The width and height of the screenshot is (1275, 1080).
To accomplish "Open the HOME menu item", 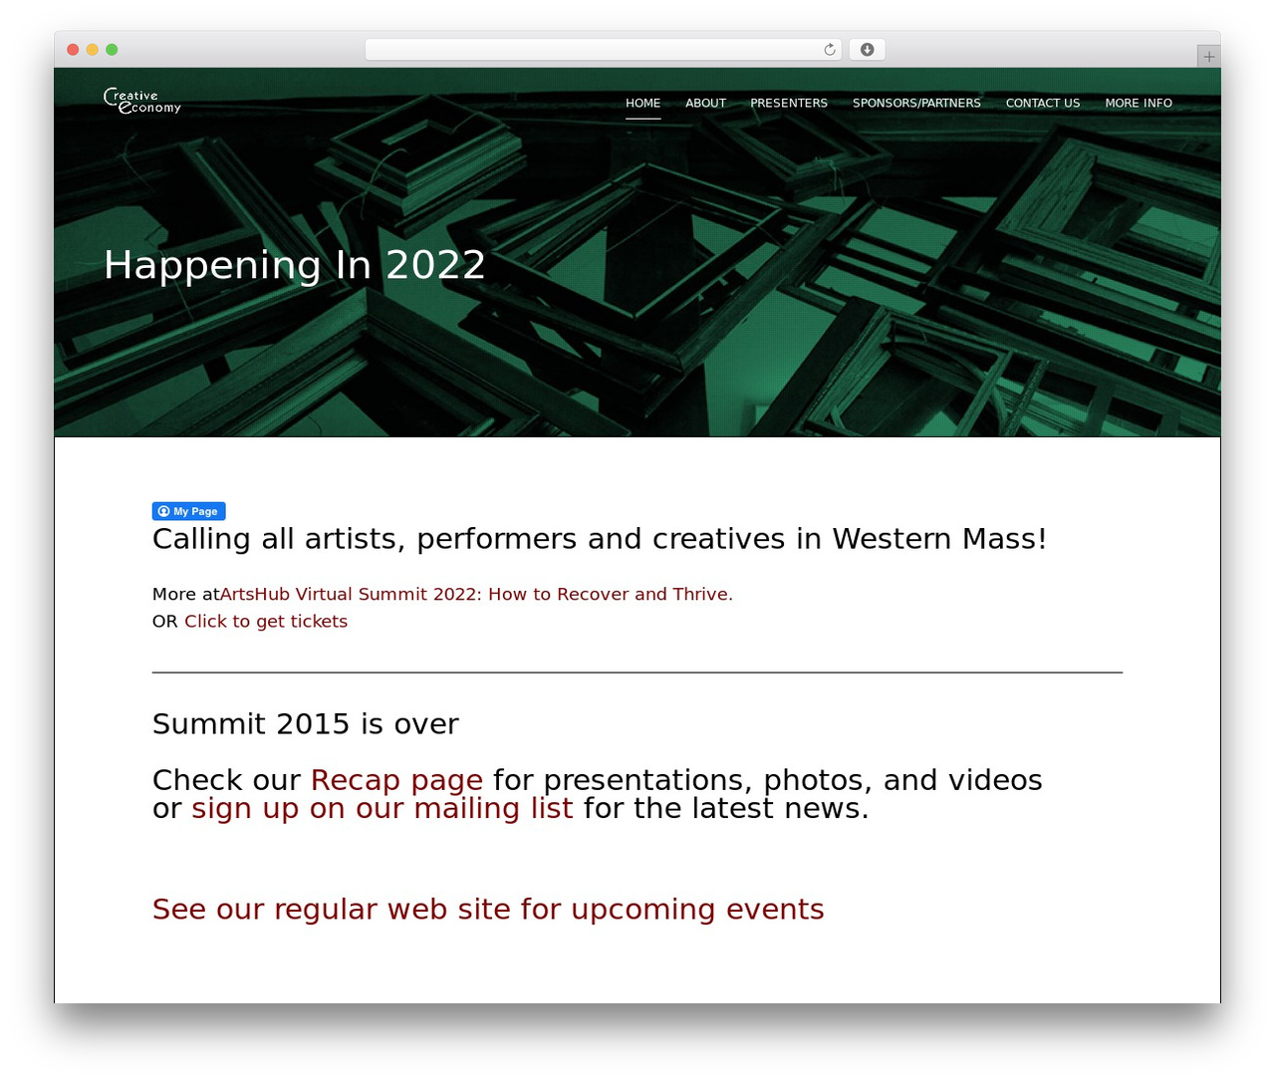I will [x=642, y=104].
